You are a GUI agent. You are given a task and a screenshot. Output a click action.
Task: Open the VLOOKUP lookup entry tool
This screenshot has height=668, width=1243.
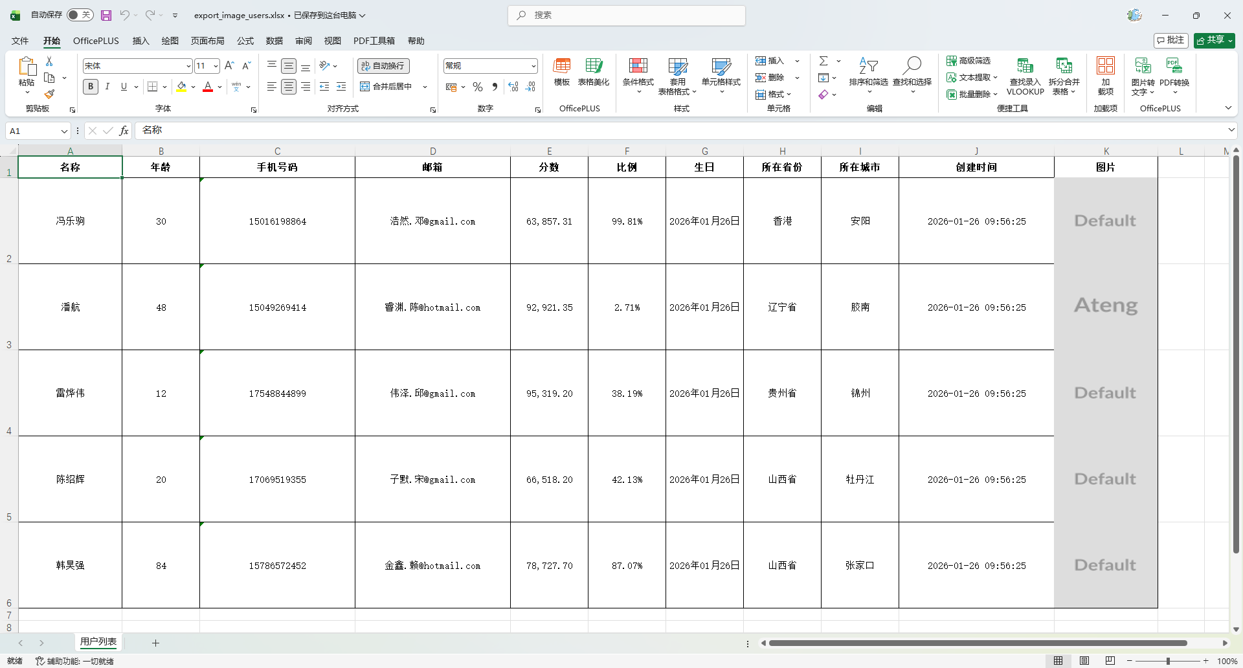[1025, 76]
